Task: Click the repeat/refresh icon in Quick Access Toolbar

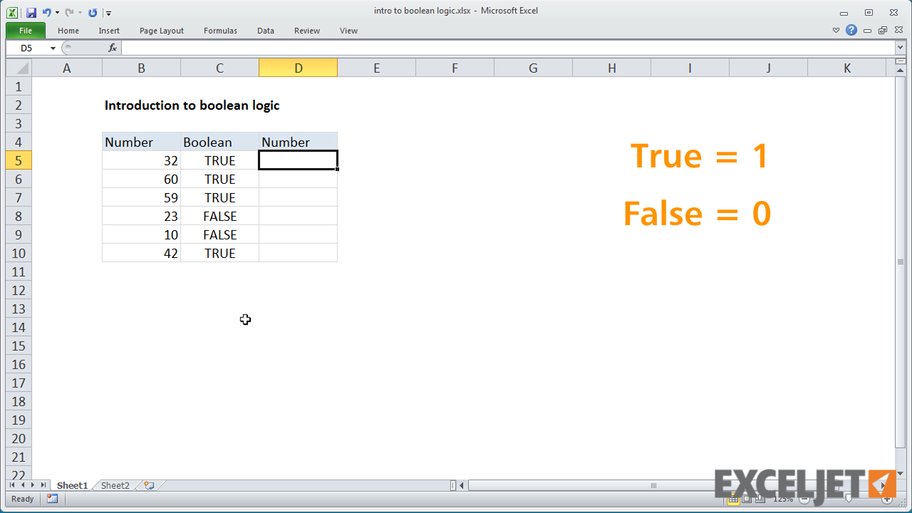Action: click(x=93, y=12)
